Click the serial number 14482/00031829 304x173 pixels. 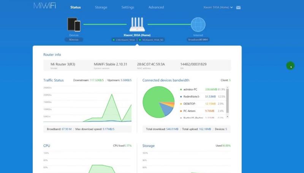tap(193, 64)
